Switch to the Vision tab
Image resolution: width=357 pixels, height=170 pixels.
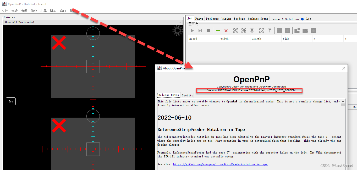tap(226, 19)
